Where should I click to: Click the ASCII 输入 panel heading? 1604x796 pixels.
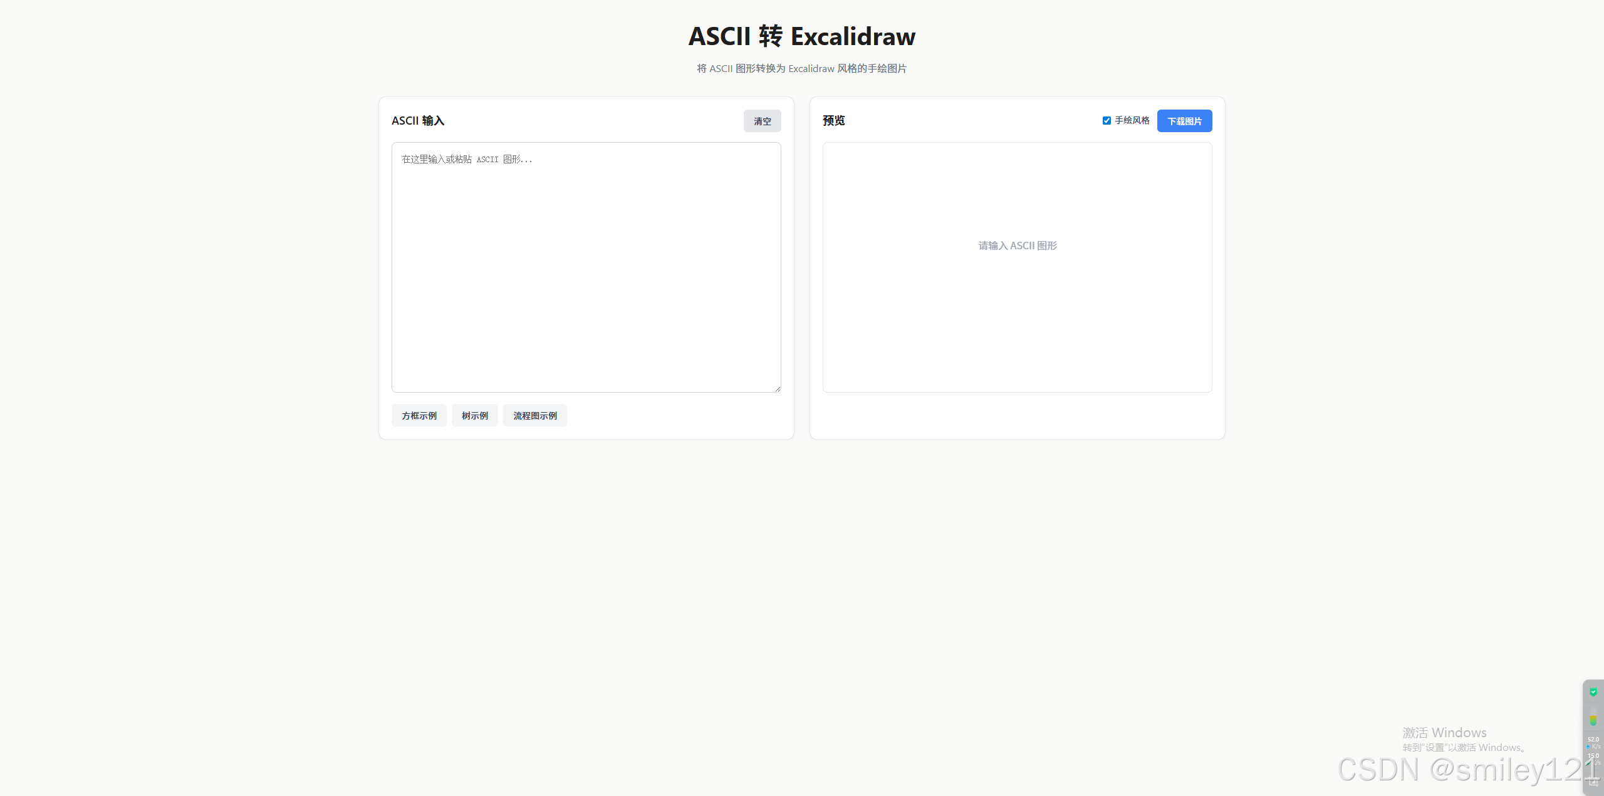point(418,120)
